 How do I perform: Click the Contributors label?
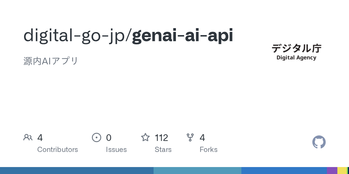pyautogui.click(x=58, y=150)
